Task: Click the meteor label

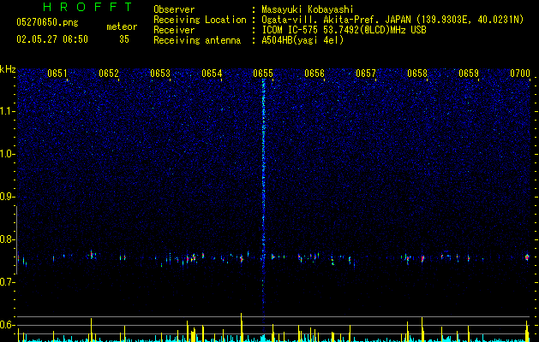Action: point(122,27)
